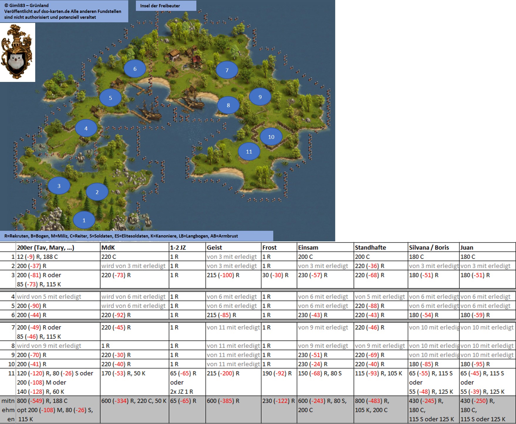Click the unit abbreviations legend bar
This screenshot has height=424, width=516.
[x=136, y=236]
